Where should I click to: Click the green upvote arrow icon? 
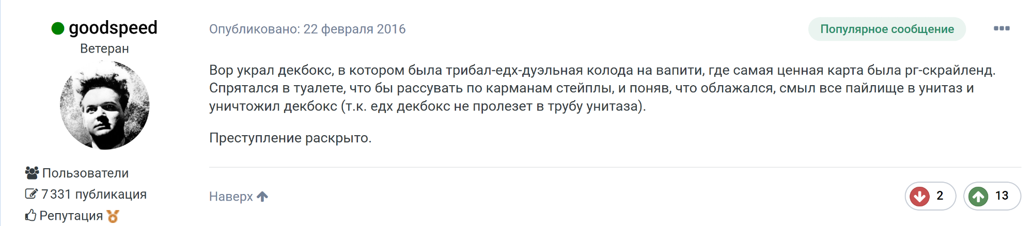978,196
